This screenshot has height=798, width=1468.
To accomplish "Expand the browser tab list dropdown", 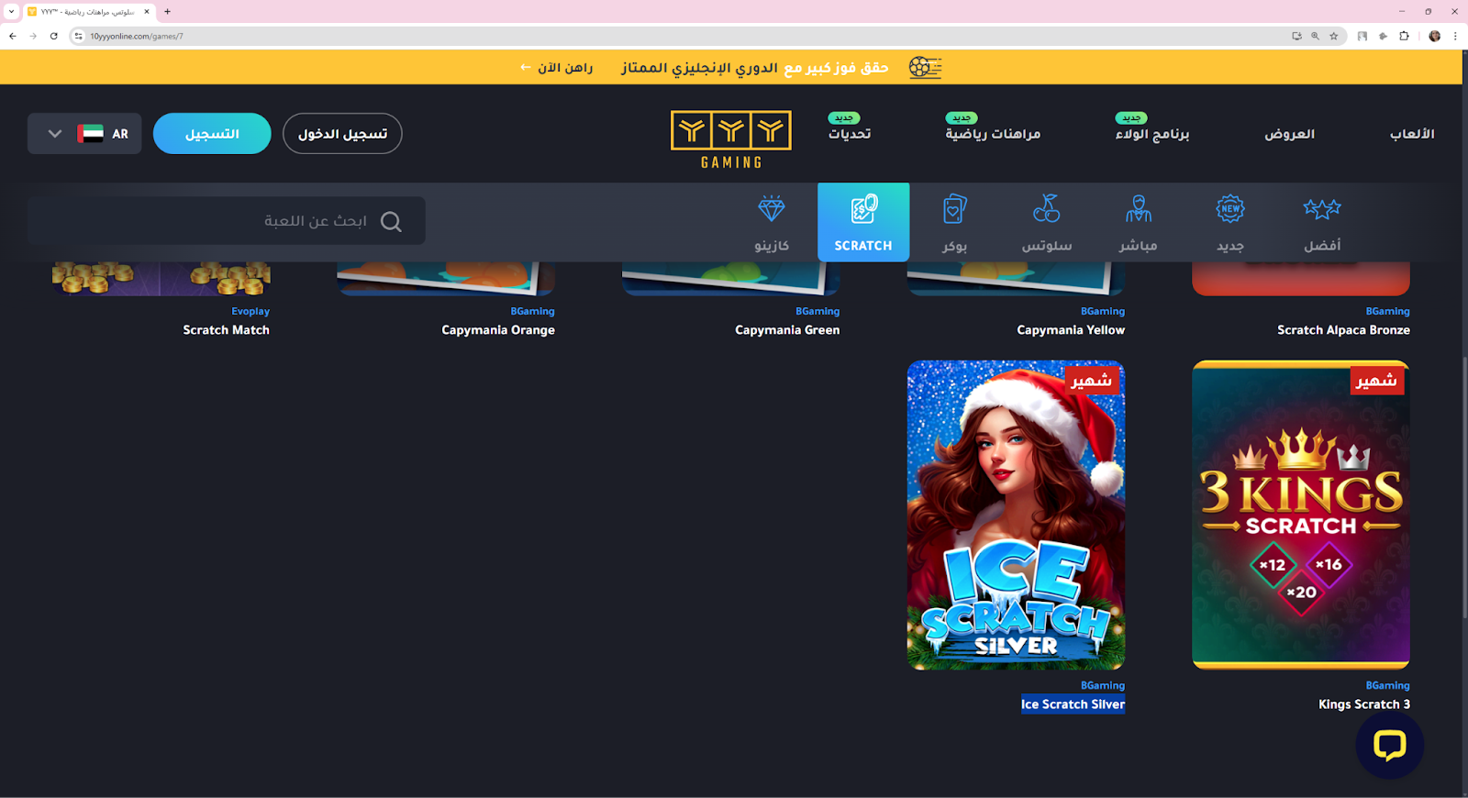I will [11, 12].
